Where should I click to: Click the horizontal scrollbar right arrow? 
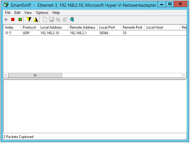click(184, 75)
